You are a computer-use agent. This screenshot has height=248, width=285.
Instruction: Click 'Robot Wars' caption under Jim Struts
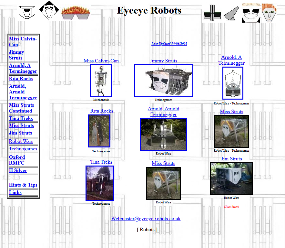pos(231,198)
